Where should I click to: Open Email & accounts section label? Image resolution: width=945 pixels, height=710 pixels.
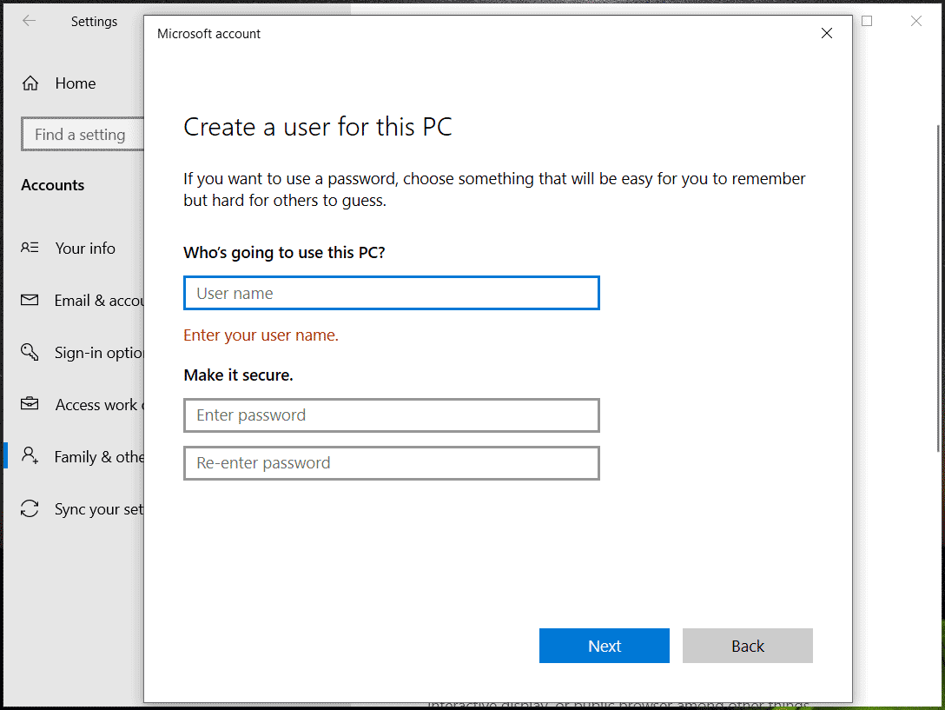99,301
